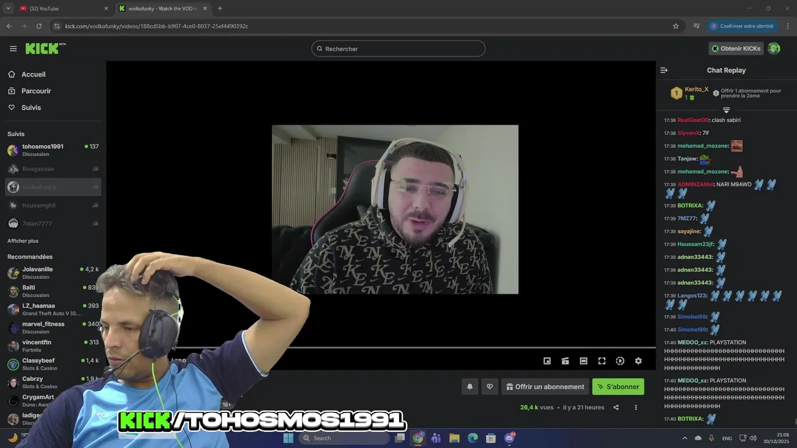Click Offrir un abonnement button

point(545,386)
